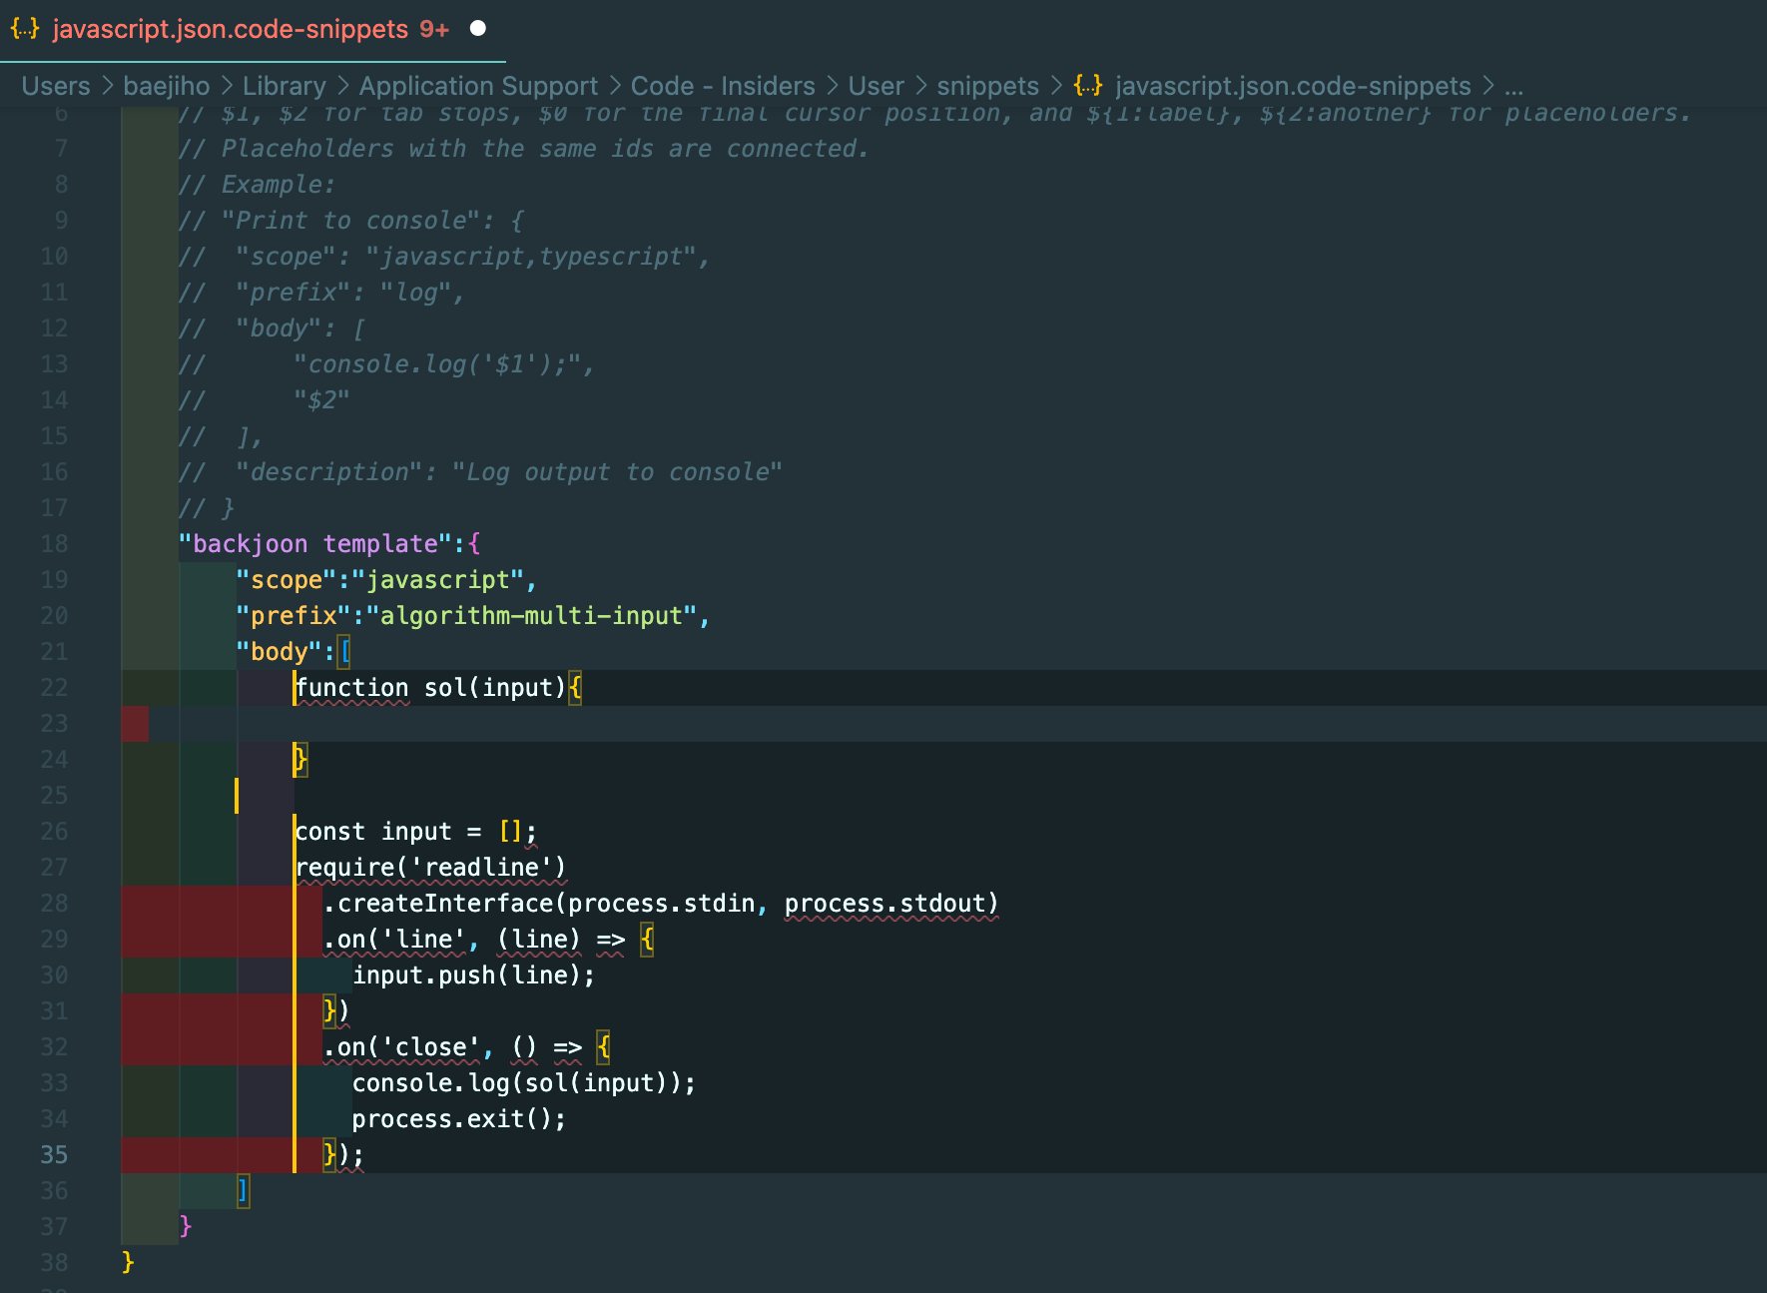Click the "scope" key on line 19
Image resolution: width=1767 pixels, height=1293 pixels.
[287, 580]
